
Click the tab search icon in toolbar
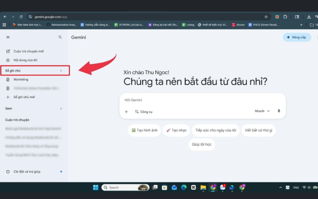(x=297, y=17)
